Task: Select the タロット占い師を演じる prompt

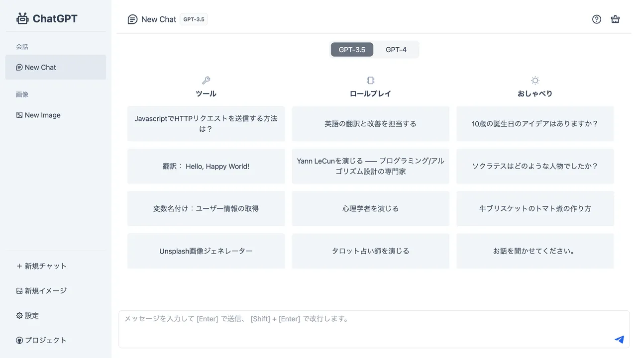Action: pyautogui.click(x=370, y=251)
